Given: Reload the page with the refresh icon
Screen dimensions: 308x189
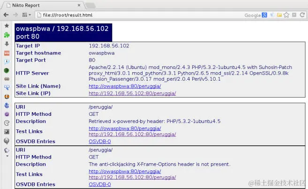Looking at the screenshot, I should [x=302, y=15].
